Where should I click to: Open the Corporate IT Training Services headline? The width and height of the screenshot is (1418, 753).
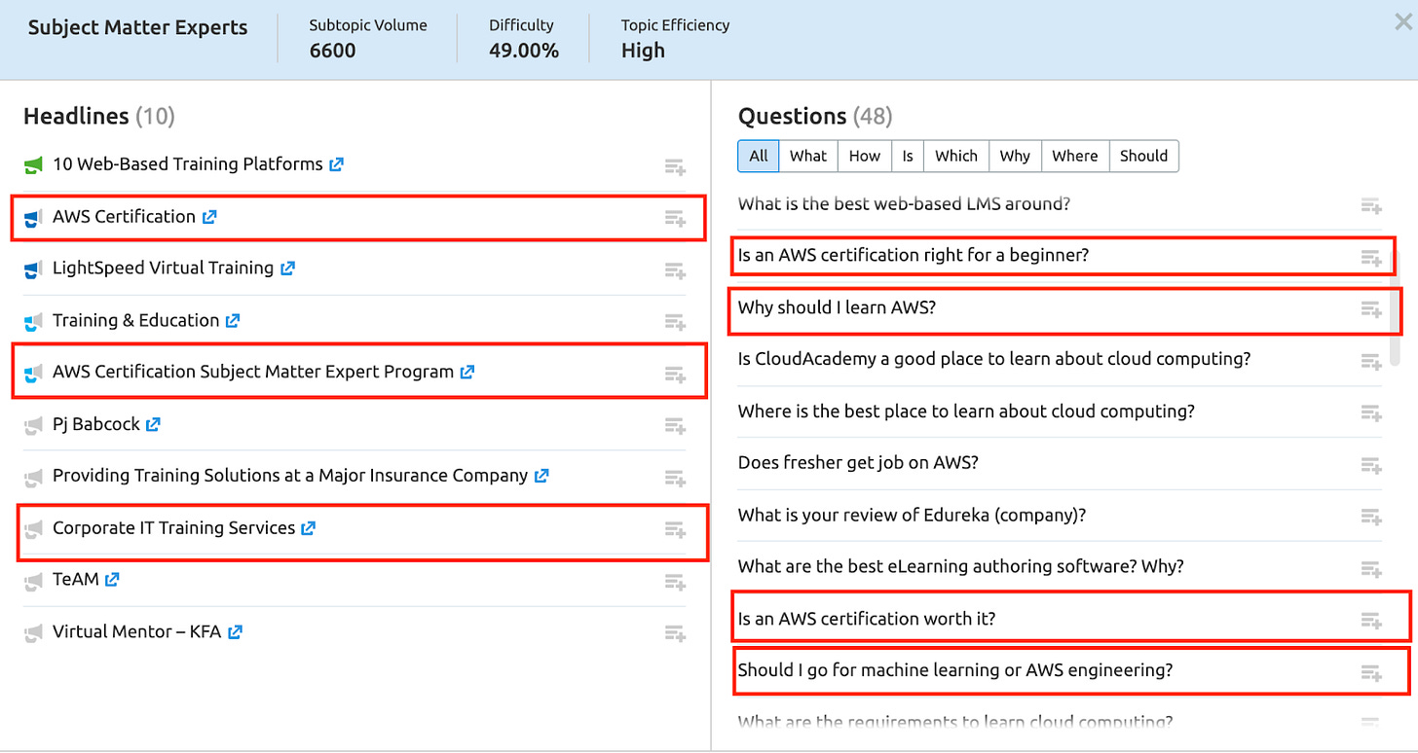pyautogui.click(x=173, y=528)
